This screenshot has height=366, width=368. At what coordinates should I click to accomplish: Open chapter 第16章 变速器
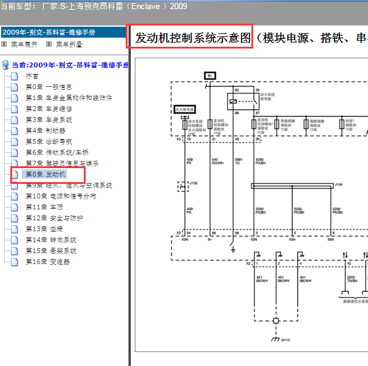[x=47, y=262]
